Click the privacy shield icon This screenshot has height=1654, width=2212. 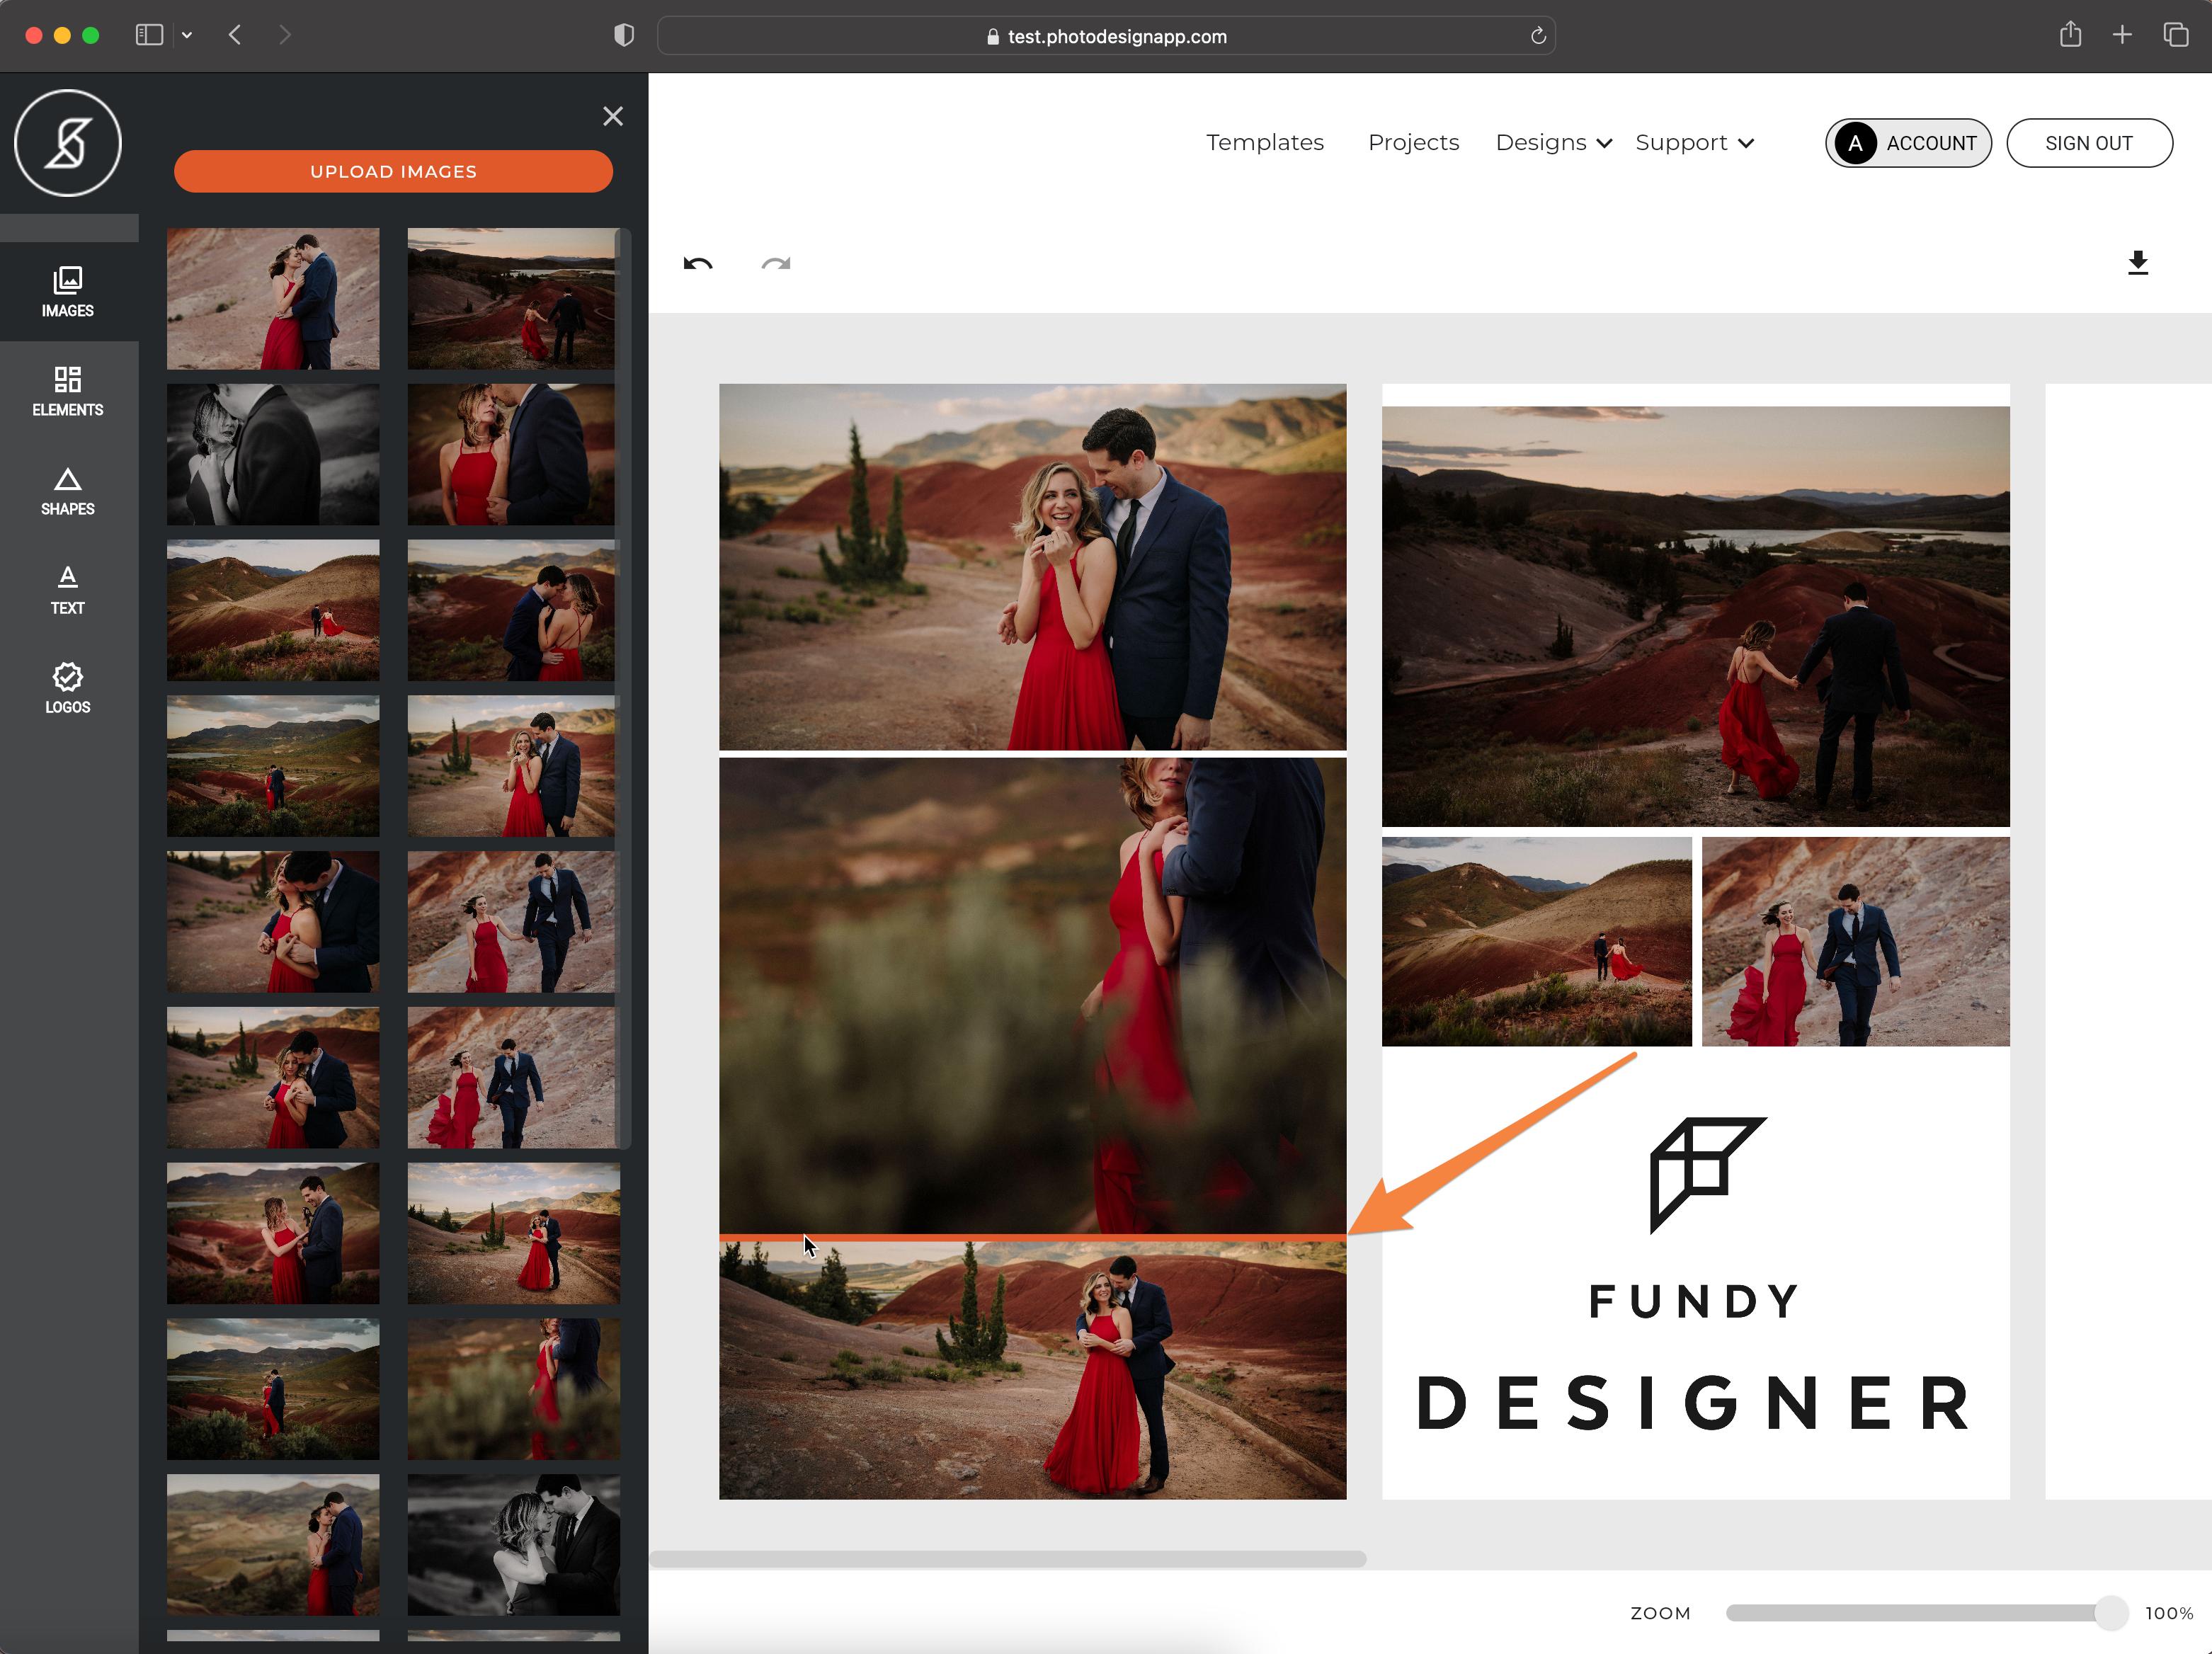pyautogui.click(x=624, y=35)
